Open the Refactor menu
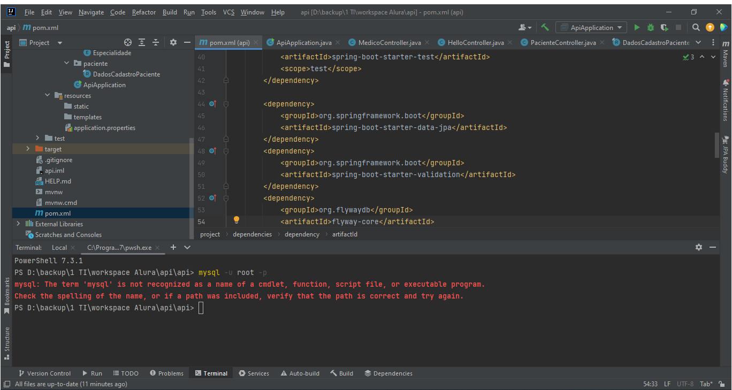Image resolution: width=732 pixels, height=390 pixels. [144, 12]
